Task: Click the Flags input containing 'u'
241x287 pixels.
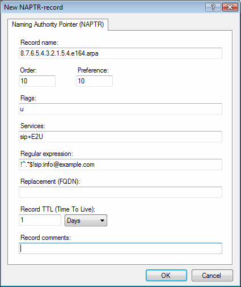Action: click(x=120, y=109)
